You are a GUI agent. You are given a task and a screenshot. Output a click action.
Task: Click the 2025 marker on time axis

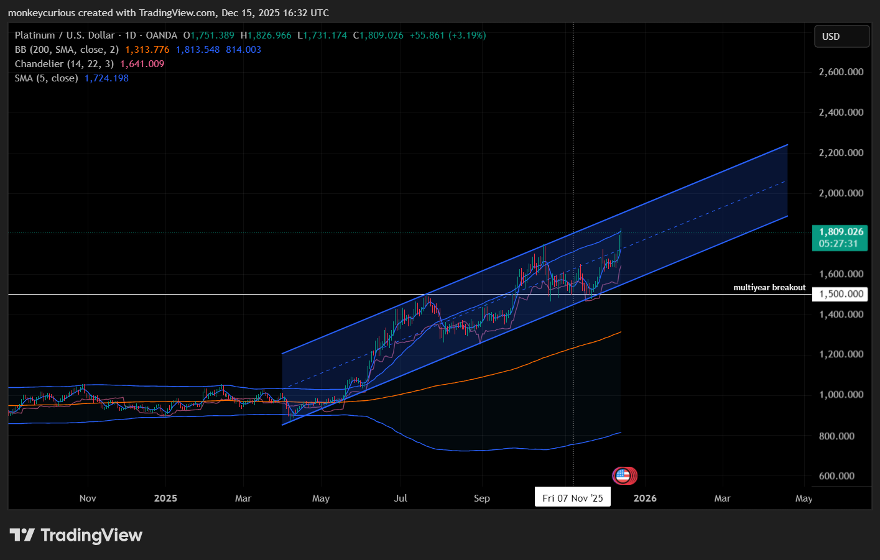coord(165,498)
